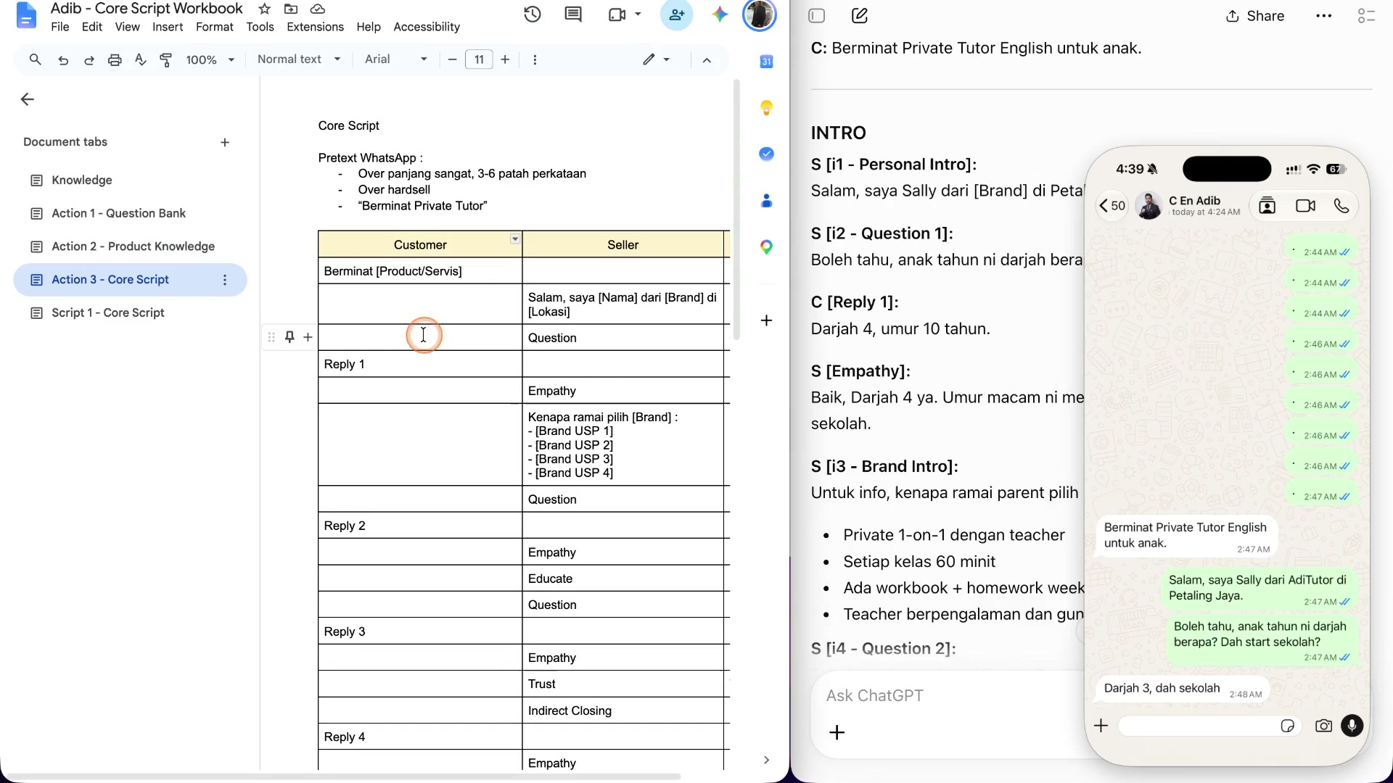Open zoom level 100% dropdown
Viewport: 1393px width, 783px height.
click(x=210, y=60)
